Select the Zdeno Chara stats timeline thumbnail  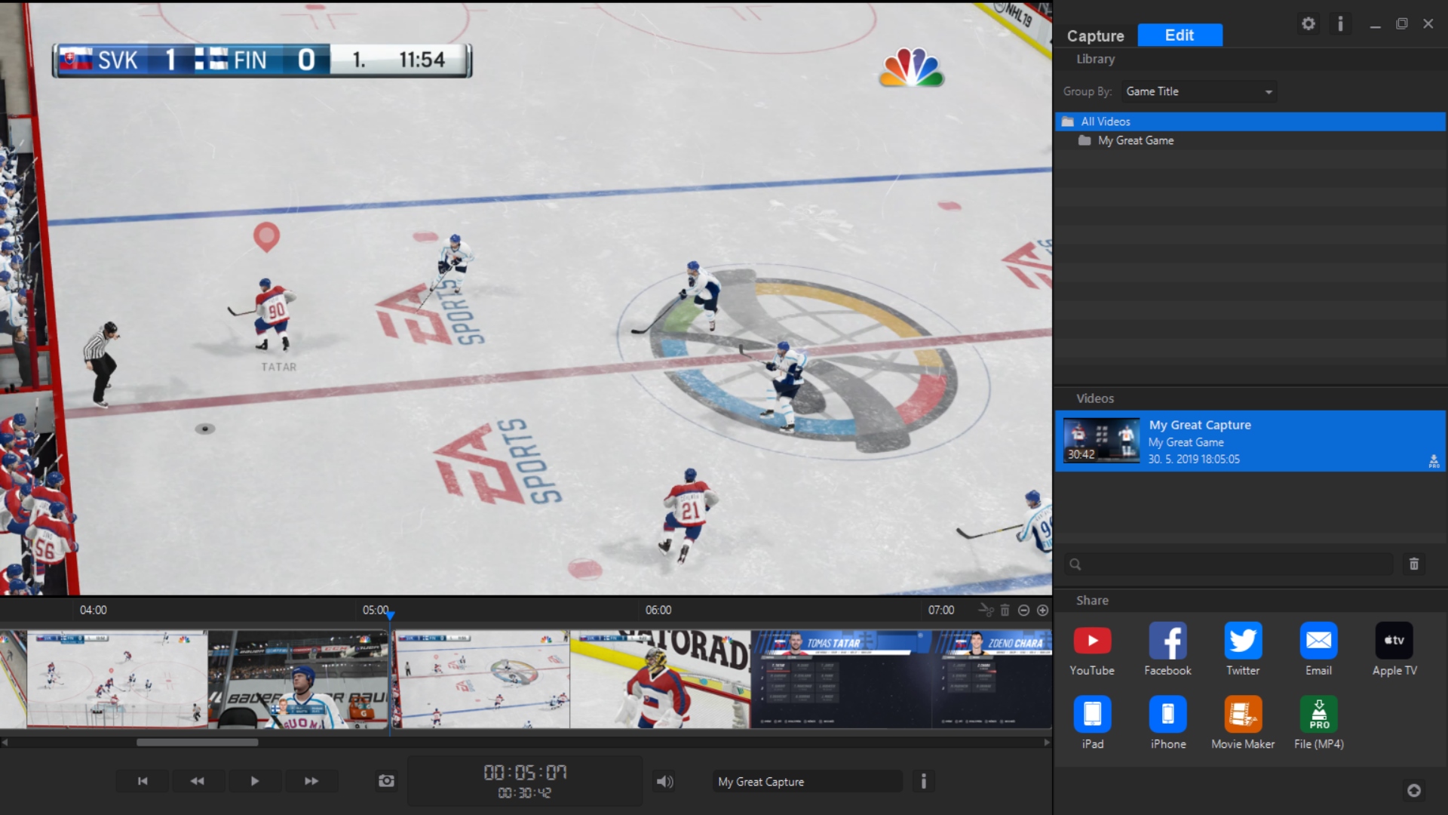click(x=992, y=679)
